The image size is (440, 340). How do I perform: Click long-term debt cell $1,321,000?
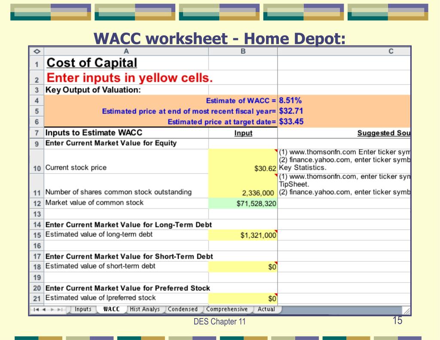tap(243, 235)
